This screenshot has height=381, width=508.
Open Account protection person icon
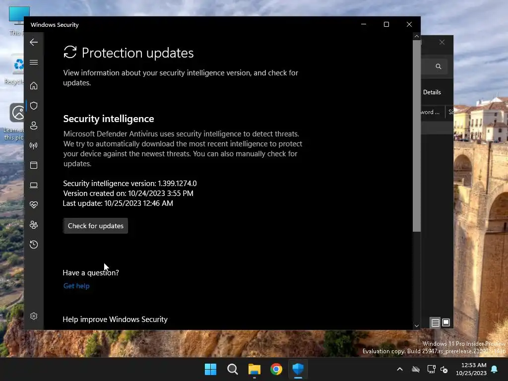click(34, 126)
